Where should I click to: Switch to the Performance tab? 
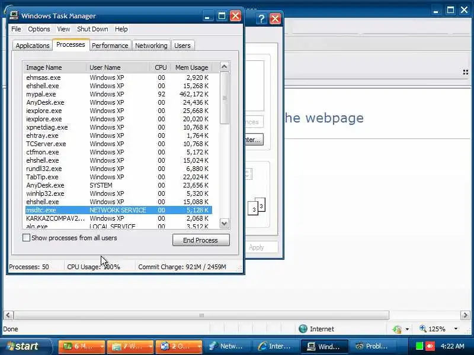click(110, 46)
